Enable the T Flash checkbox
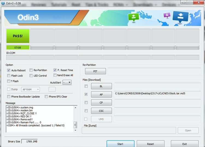 (9, 81)
